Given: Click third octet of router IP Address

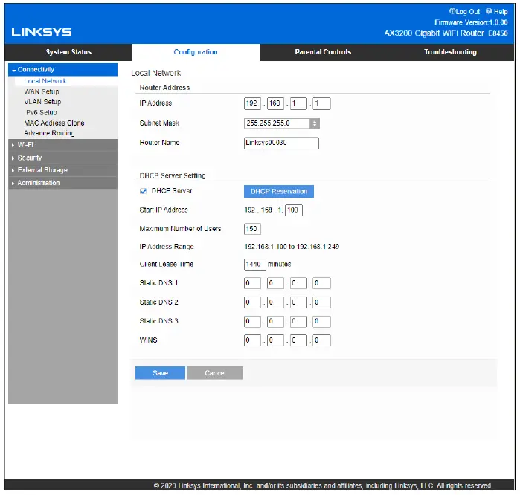Looking at the screenshot, I should click(x=298, y=103).
